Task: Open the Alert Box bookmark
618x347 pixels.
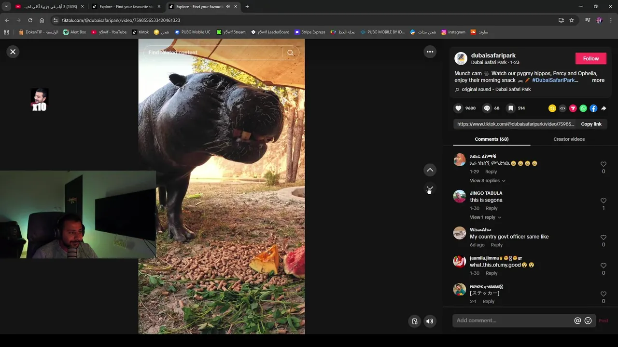Action: [x=75, y=32]
